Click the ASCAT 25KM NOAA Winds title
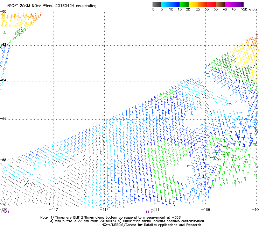This screenshot has height=227, width=259. tap(51, 6)
